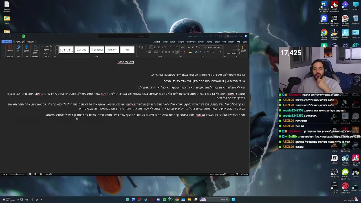
Task: Click the Clear Formatting icon
Action: 182,47
